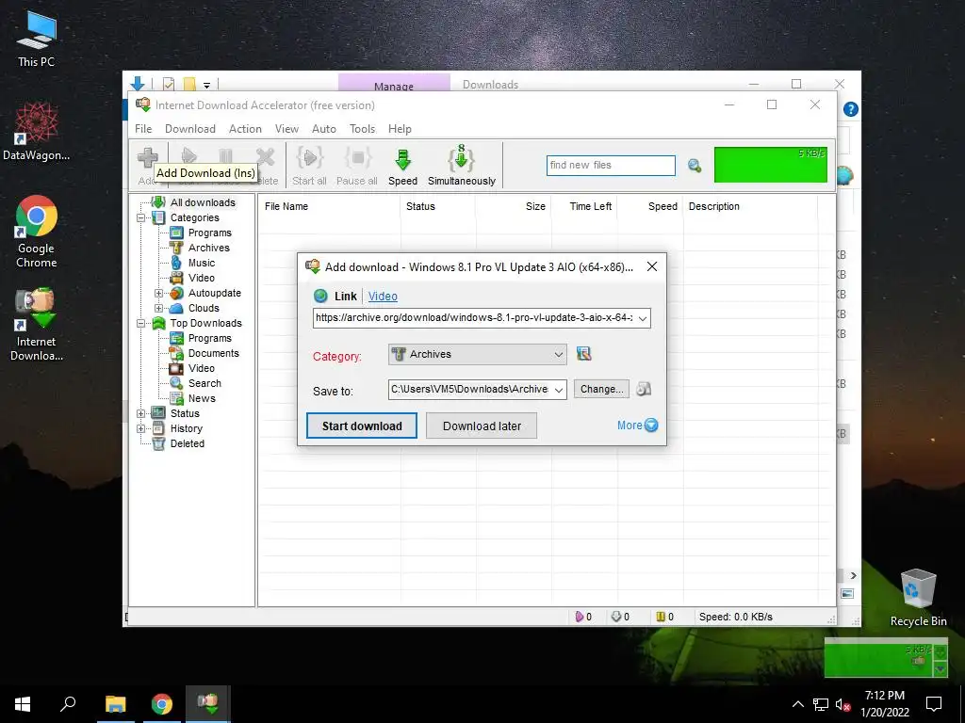Screen dimensions: 965x723
Task: Open the URL link dropdown arrow
Action: (x=643, y=318)
